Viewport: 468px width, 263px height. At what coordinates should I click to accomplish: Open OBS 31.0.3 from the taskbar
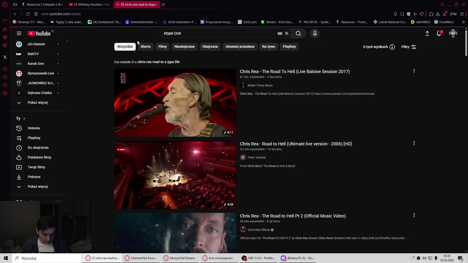[x=258, y=258]
